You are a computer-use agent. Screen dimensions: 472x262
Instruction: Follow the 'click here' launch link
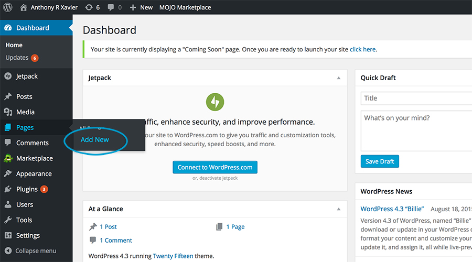pyautogui.click(x=362, y=49)
